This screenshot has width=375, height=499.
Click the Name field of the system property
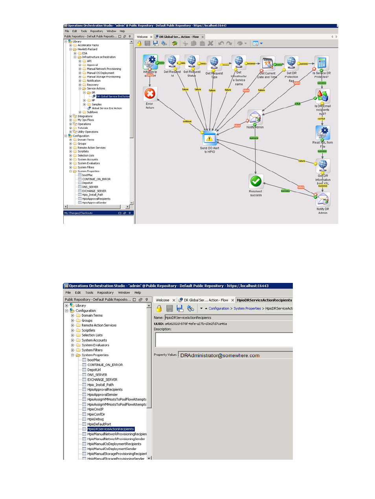coord(229,317)
